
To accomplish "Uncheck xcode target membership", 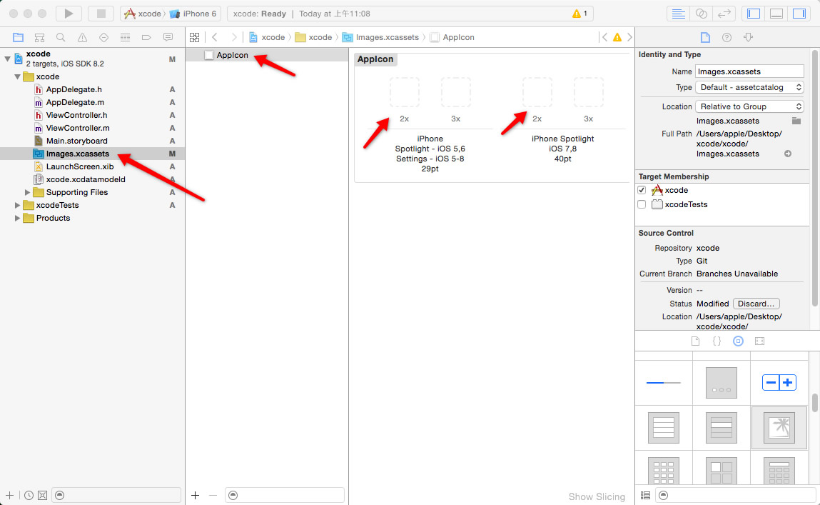I will [x=642, y=190].
